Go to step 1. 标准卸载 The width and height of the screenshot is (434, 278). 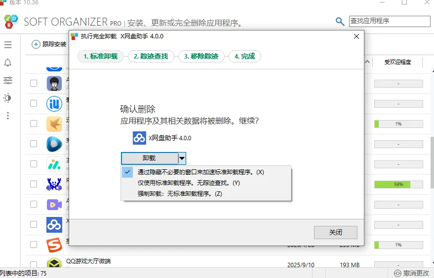pyautogui.click(x=101, y=56)
